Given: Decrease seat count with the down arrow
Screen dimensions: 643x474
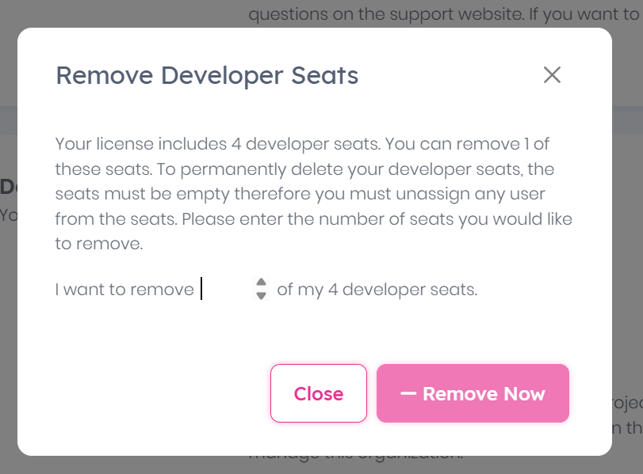Looking at the screenshot, I should [261, 295].
